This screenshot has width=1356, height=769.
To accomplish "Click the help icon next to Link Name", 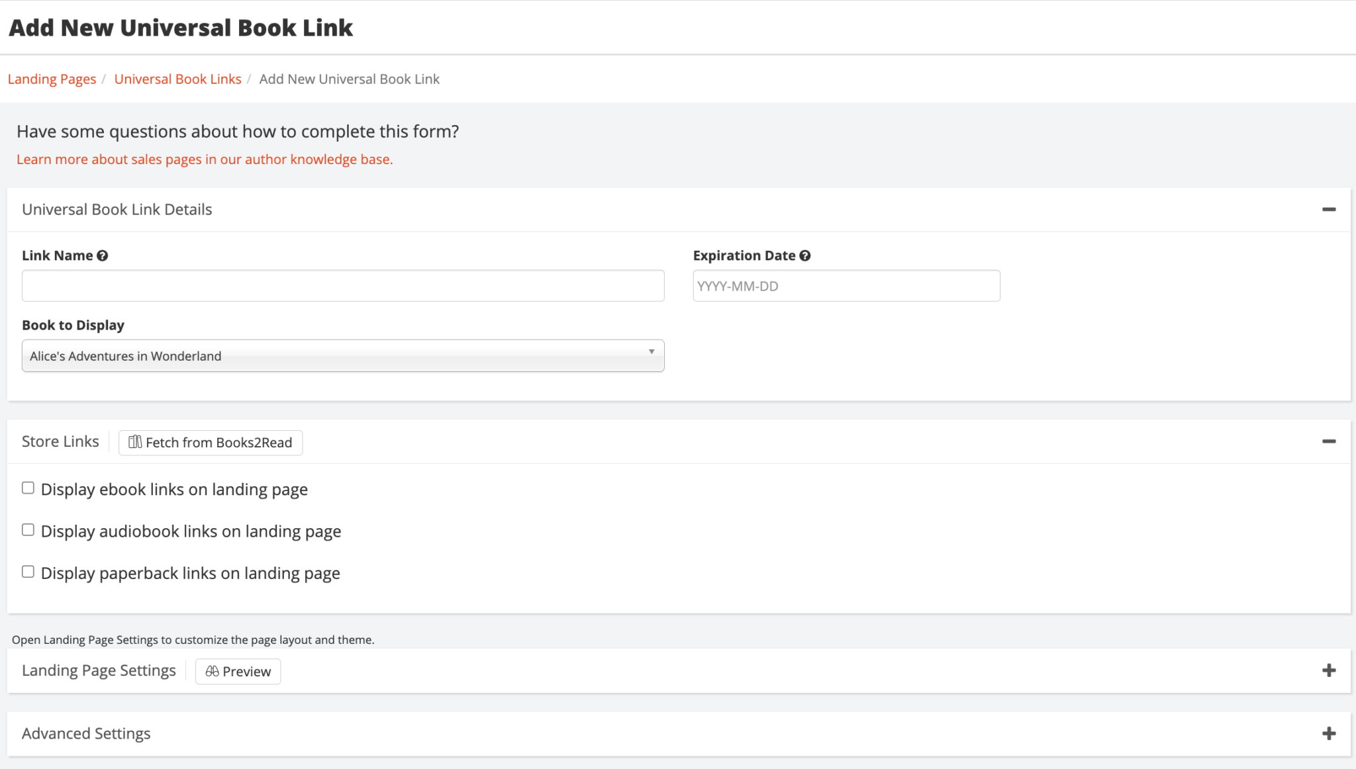I will [102, 255].
